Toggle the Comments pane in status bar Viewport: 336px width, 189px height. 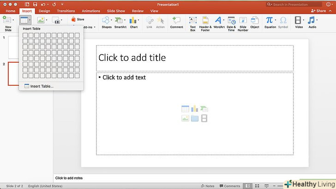(229, 186)
